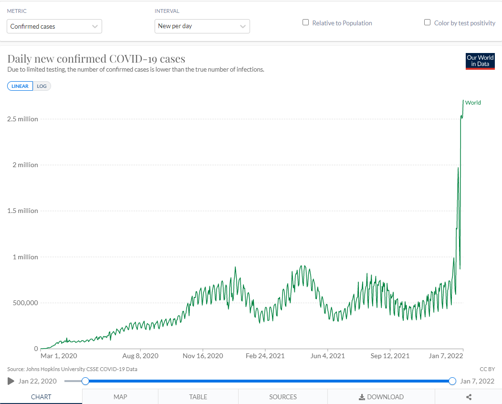Viewport: 502px width, 404px height.
Task: Select the LINEAR scale option
Action: 20,86
